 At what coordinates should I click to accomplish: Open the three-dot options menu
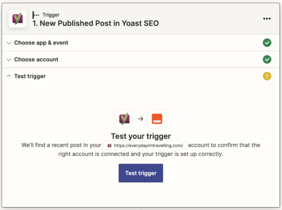(266, 19)
